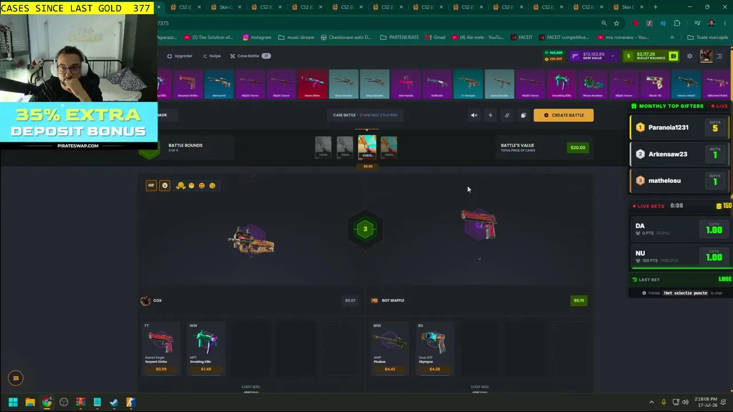The height and width of the screenshot is (412, 733).
Task: Send the third yellow emoji reaction
Action: click(x=202, y=185)
